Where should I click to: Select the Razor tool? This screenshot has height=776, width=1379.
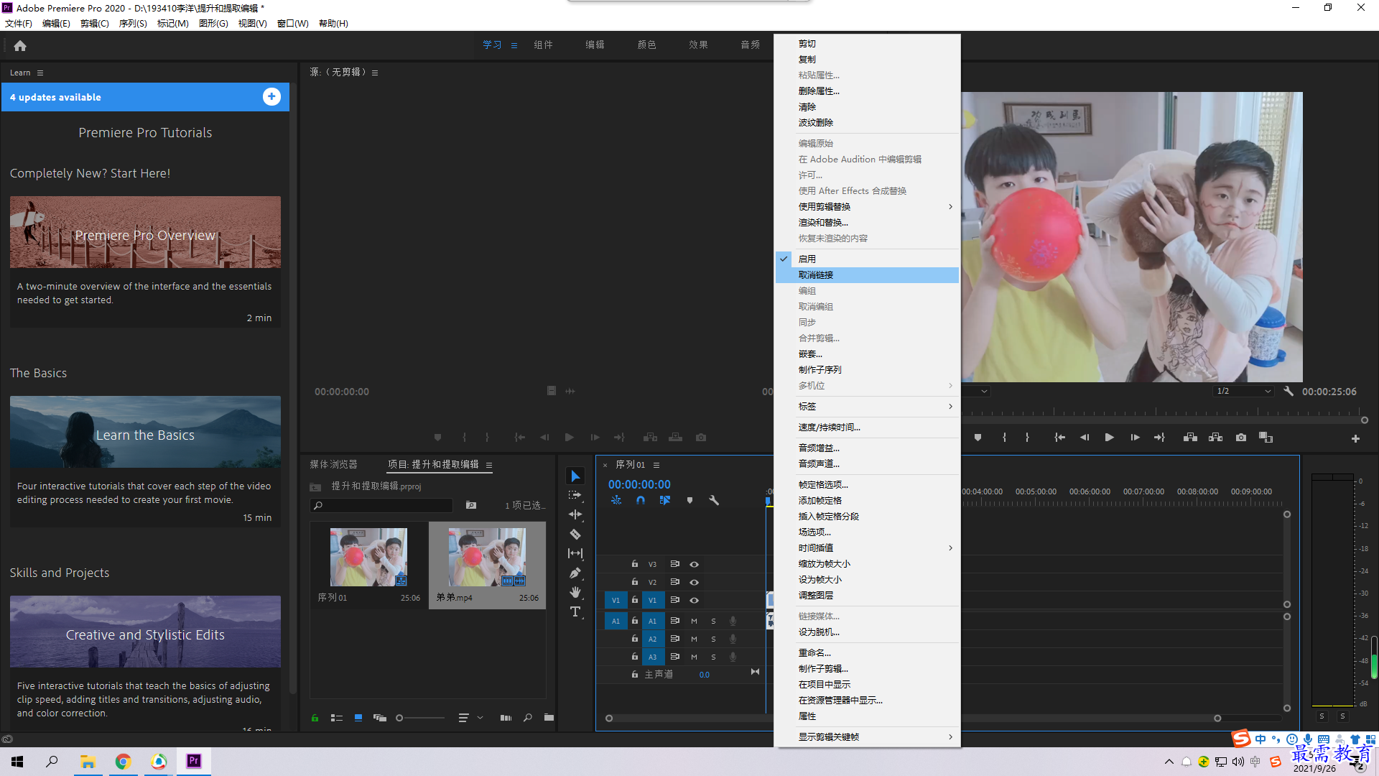(575, 534)
